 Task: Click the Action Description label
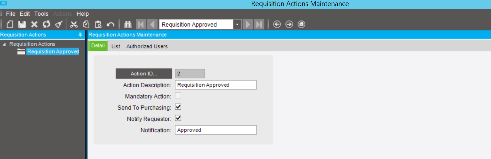pos(147,85)
